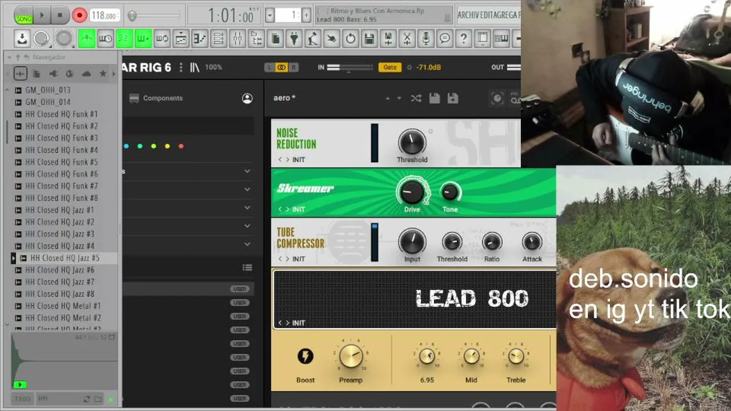Shuffle presets with the shuffle icon

click(x=416, y=98)
